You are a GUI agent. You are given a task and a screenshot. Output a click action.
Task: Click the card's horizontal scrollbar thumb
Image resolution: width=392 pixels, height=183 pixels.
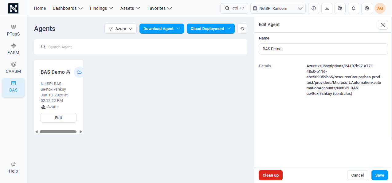tap(58, 132)
